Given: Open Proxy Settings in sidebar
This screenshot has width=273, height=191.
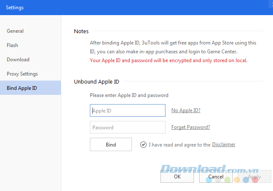Looking at the screenshot, I should pyautogui.click(x=22, y=74).
